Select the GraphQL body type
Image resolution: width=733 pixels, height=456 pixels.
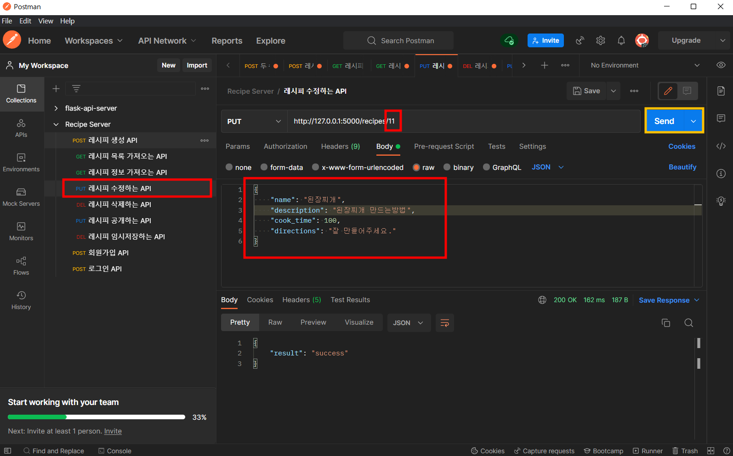(502, 167)
